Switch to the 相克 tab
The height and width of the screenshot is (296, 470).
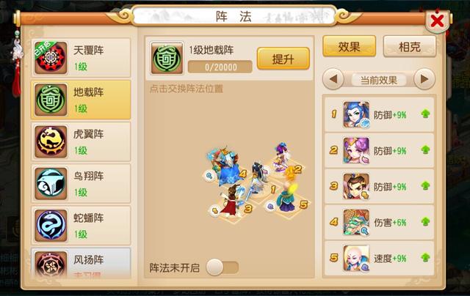(410, 46)
